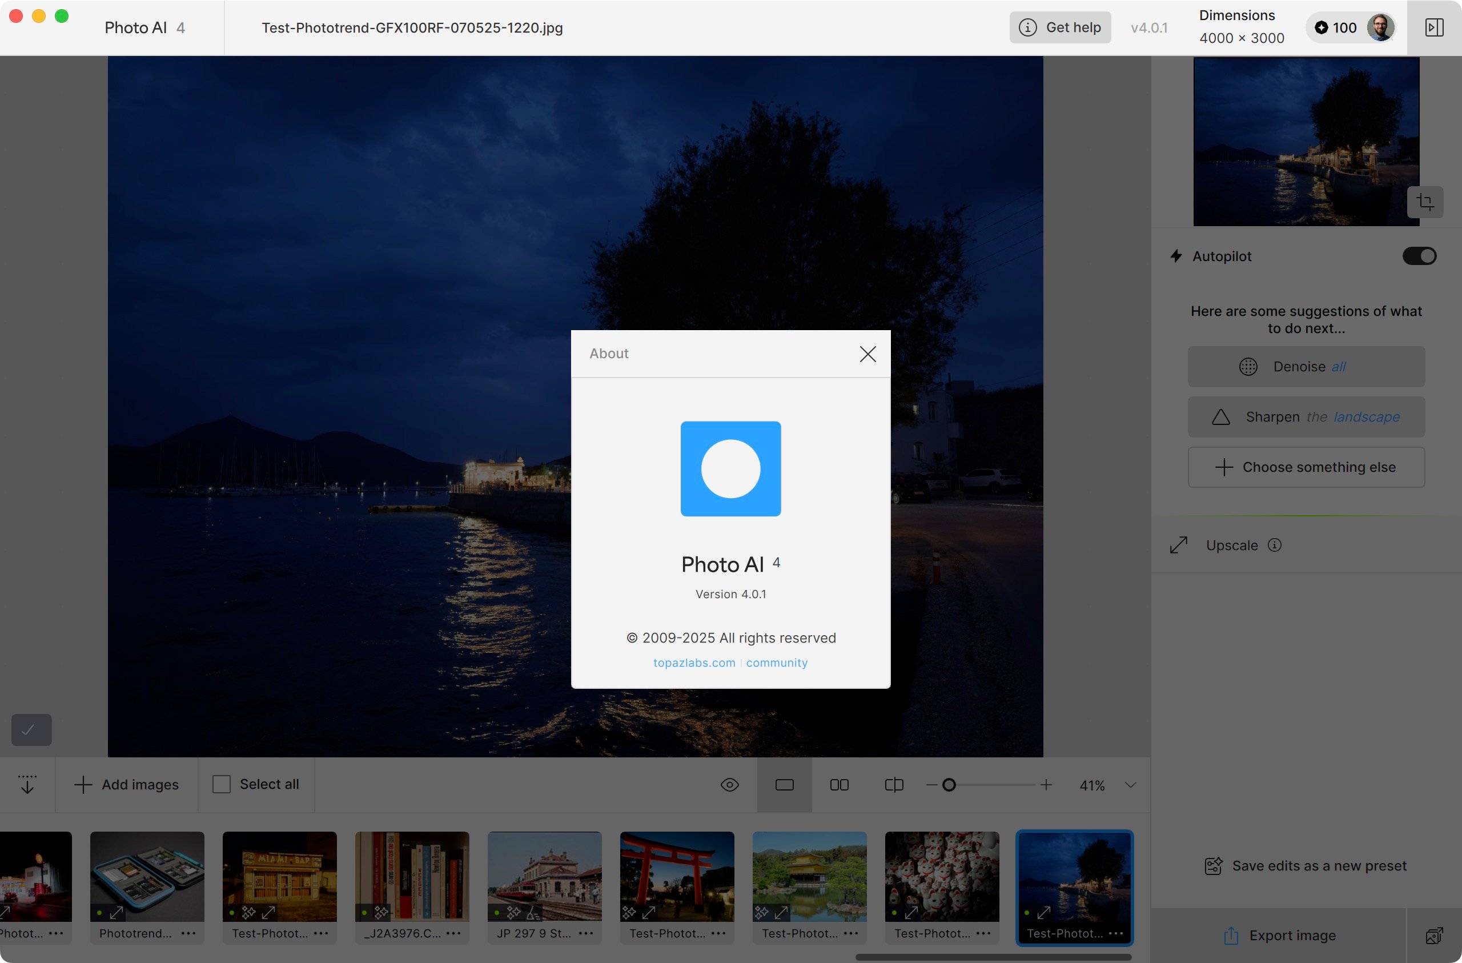Save edits as a new preset
This screenshot has width=1462, height=963.
coord(1306,866)
